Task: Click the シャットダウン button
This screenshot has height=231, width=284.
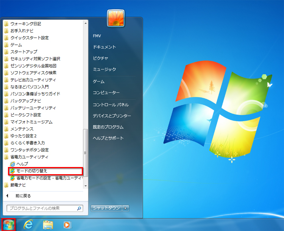Action: [x=106, y=208]
